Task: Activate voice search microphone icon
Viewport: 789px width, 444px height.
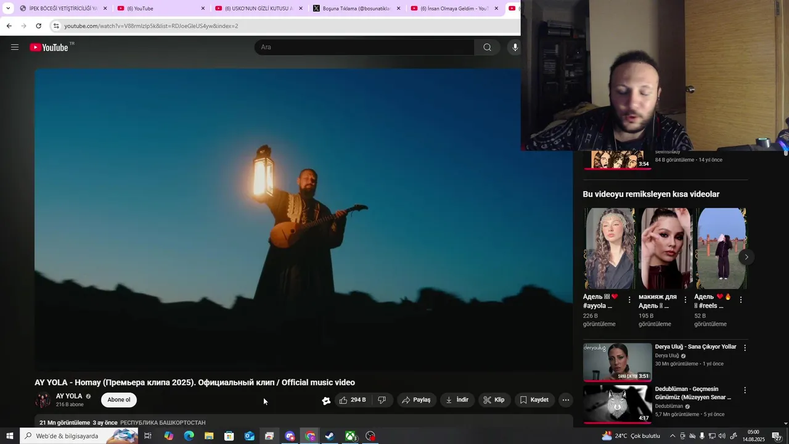Action: tap(515, 47)
